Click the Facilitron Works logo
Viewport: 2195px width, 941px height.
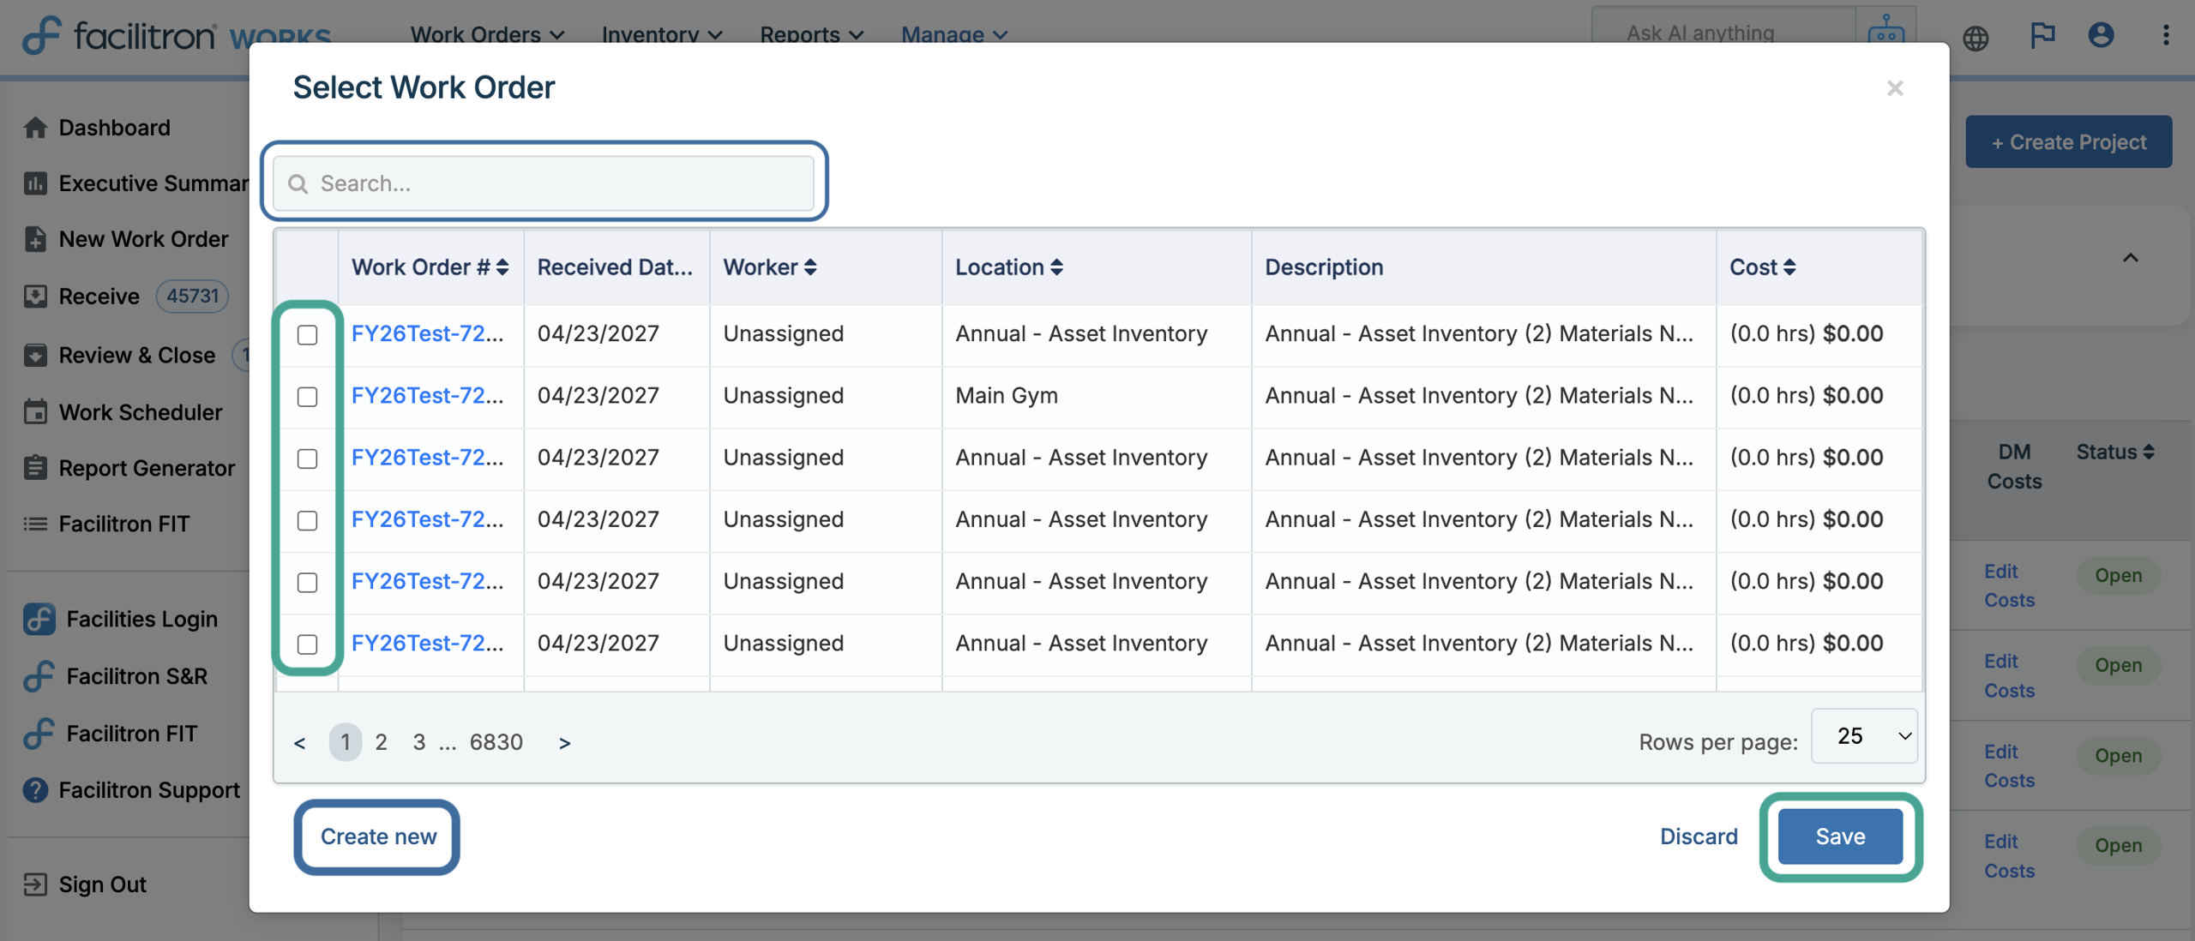(177, 36)
